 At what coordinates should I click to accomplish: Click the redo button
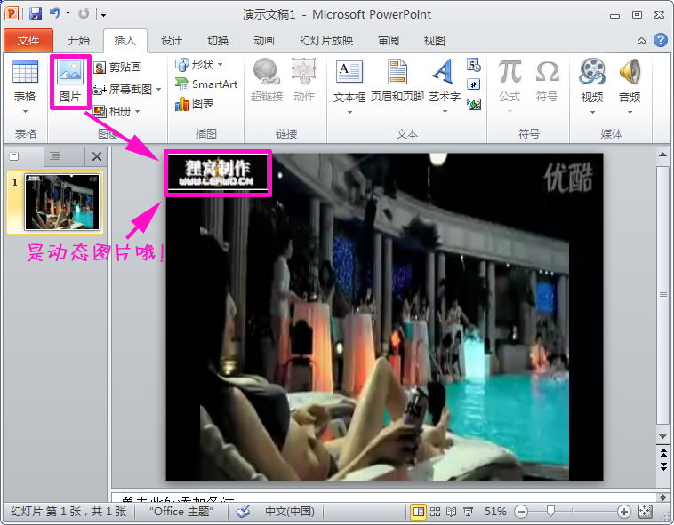point(84,13)
